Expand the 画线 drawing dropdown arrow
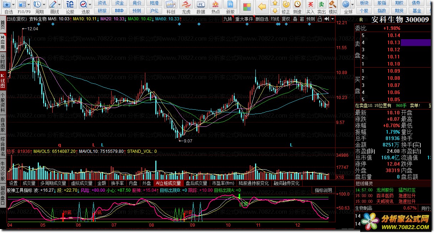The width and height of the screenshot is (435, 233). click(59, 5)
